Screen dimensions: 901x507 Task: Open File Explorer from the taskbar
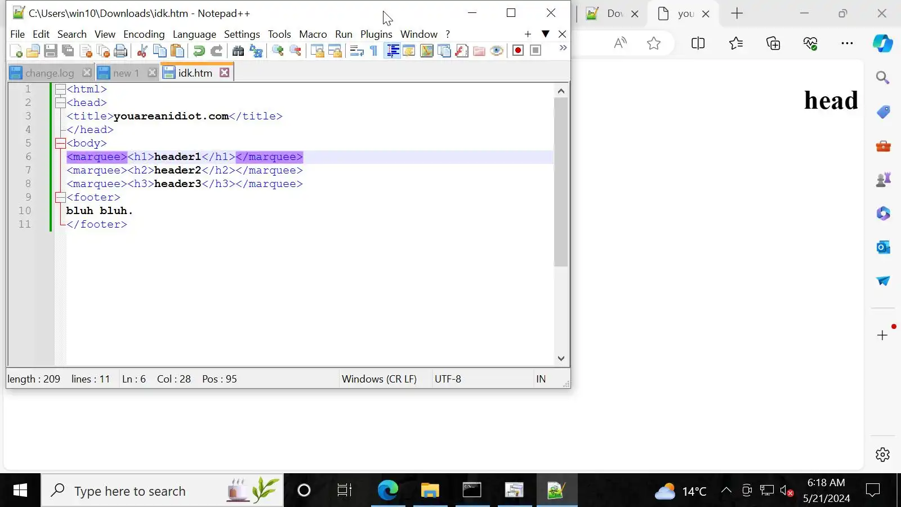[430, 491]
